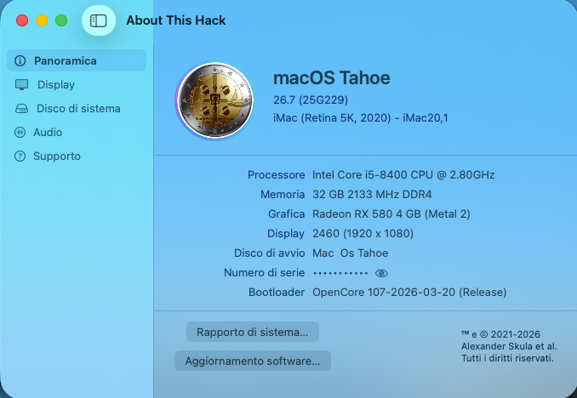Click the question mark icon for Supporto
This screenshot has width=577, height=398.
tap(20, 156)
